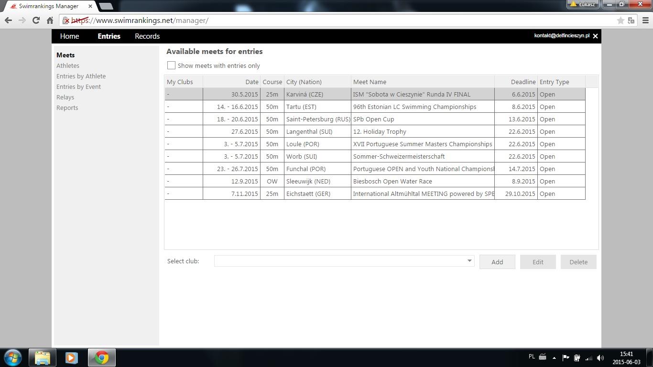Screen dimensions: 653x367
Task: Switch to the Entries menu
Action: coord(109,36)
